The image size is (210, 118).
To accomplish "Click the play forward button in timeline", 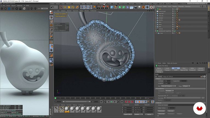I will click(x=111, y=102).
